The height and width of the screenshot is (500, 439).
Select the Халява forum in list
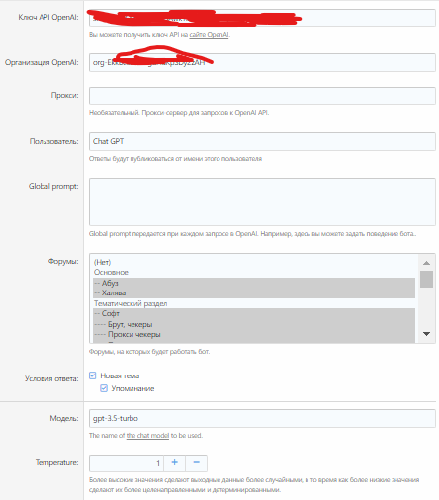click(254, 292)
